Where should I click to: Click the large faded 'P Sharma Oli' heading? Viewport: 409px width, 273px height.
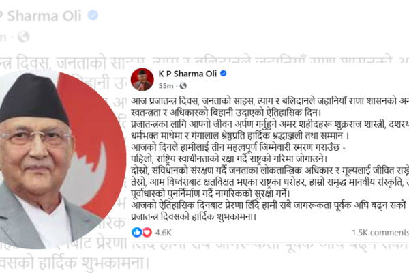(41, 16)
